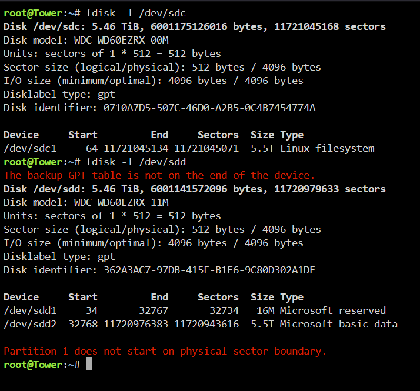Click the 'WDC WD60EZRX-00M' disk model text
The height and width of the screenshot is (391, 420).
121,40
